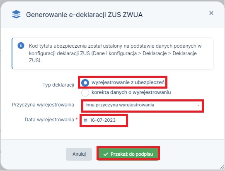
Task: Click the checkmark icon on green button
Action: click(x=106, y=154)
